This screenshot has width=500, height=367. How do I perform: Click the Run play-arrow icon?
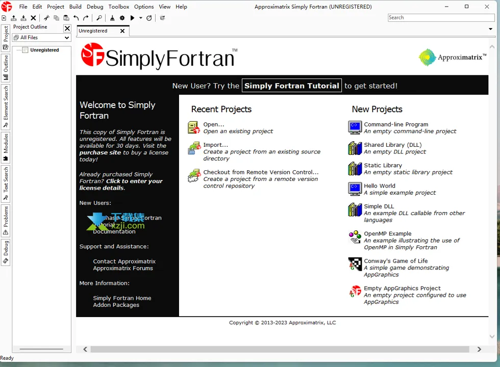132,18
